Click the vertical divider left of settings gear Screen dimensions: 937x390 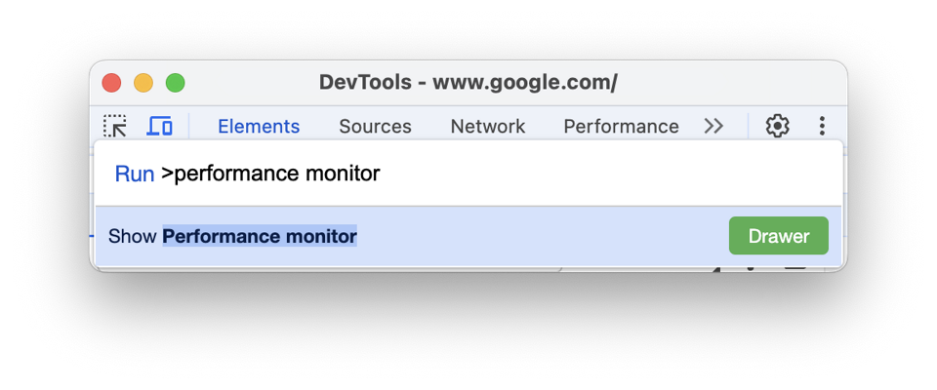click(749, 126)
